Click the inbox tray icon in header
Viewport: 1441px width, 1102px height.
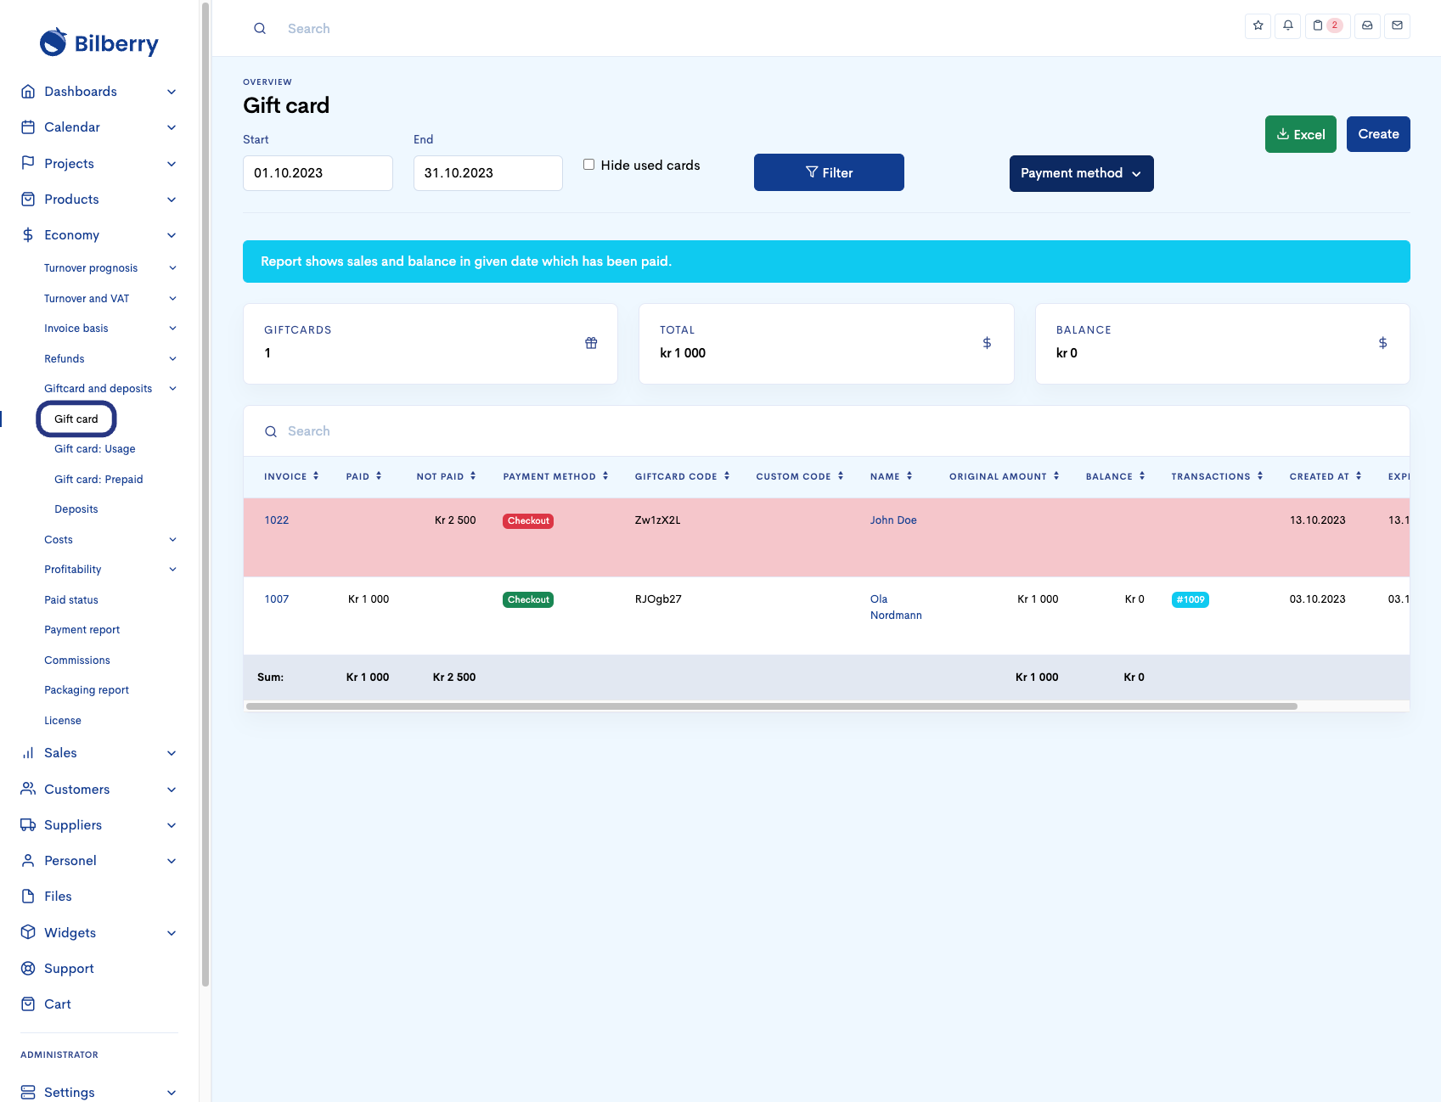pyautogui.click(x=1367, y=25)
